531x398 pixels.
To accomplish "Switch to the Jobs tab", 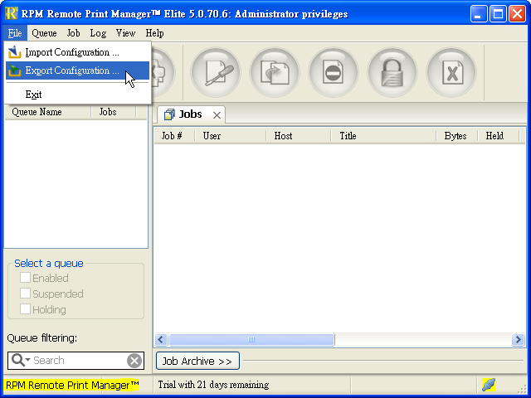I will coord(190,114).
